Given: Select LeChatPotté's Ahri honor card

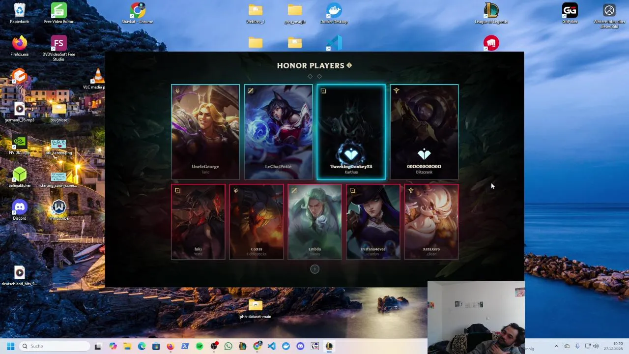Looking at the screenshot, I should 278,132.
